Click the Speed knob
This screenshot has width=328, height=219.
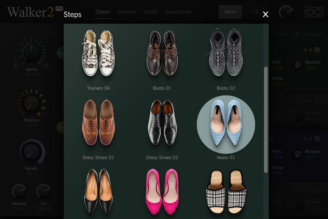click(x=31, y=53)
